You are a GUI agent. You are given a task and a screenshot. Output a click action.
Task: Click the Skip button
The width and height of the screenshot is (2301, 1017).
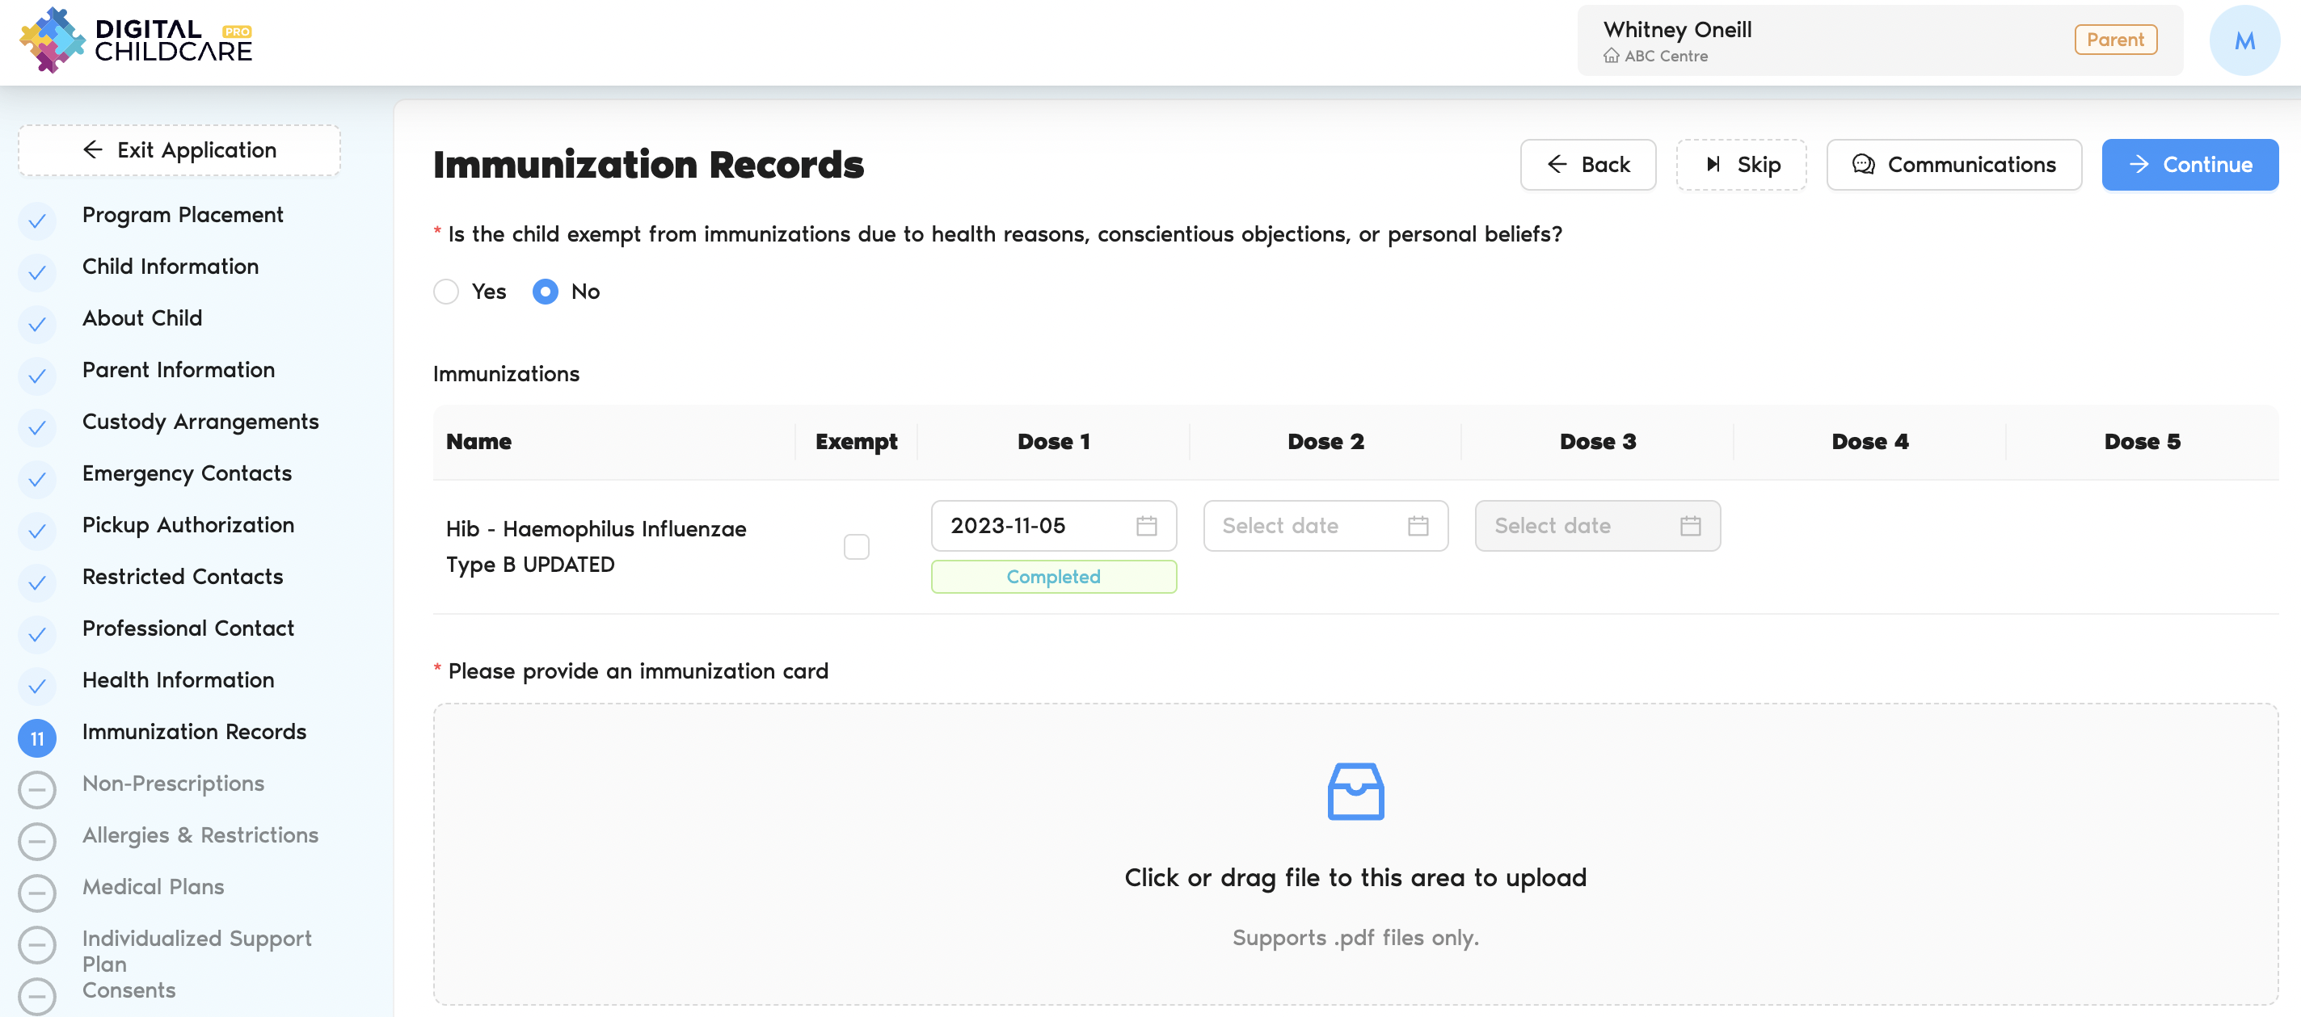(x=1741, y=164)
